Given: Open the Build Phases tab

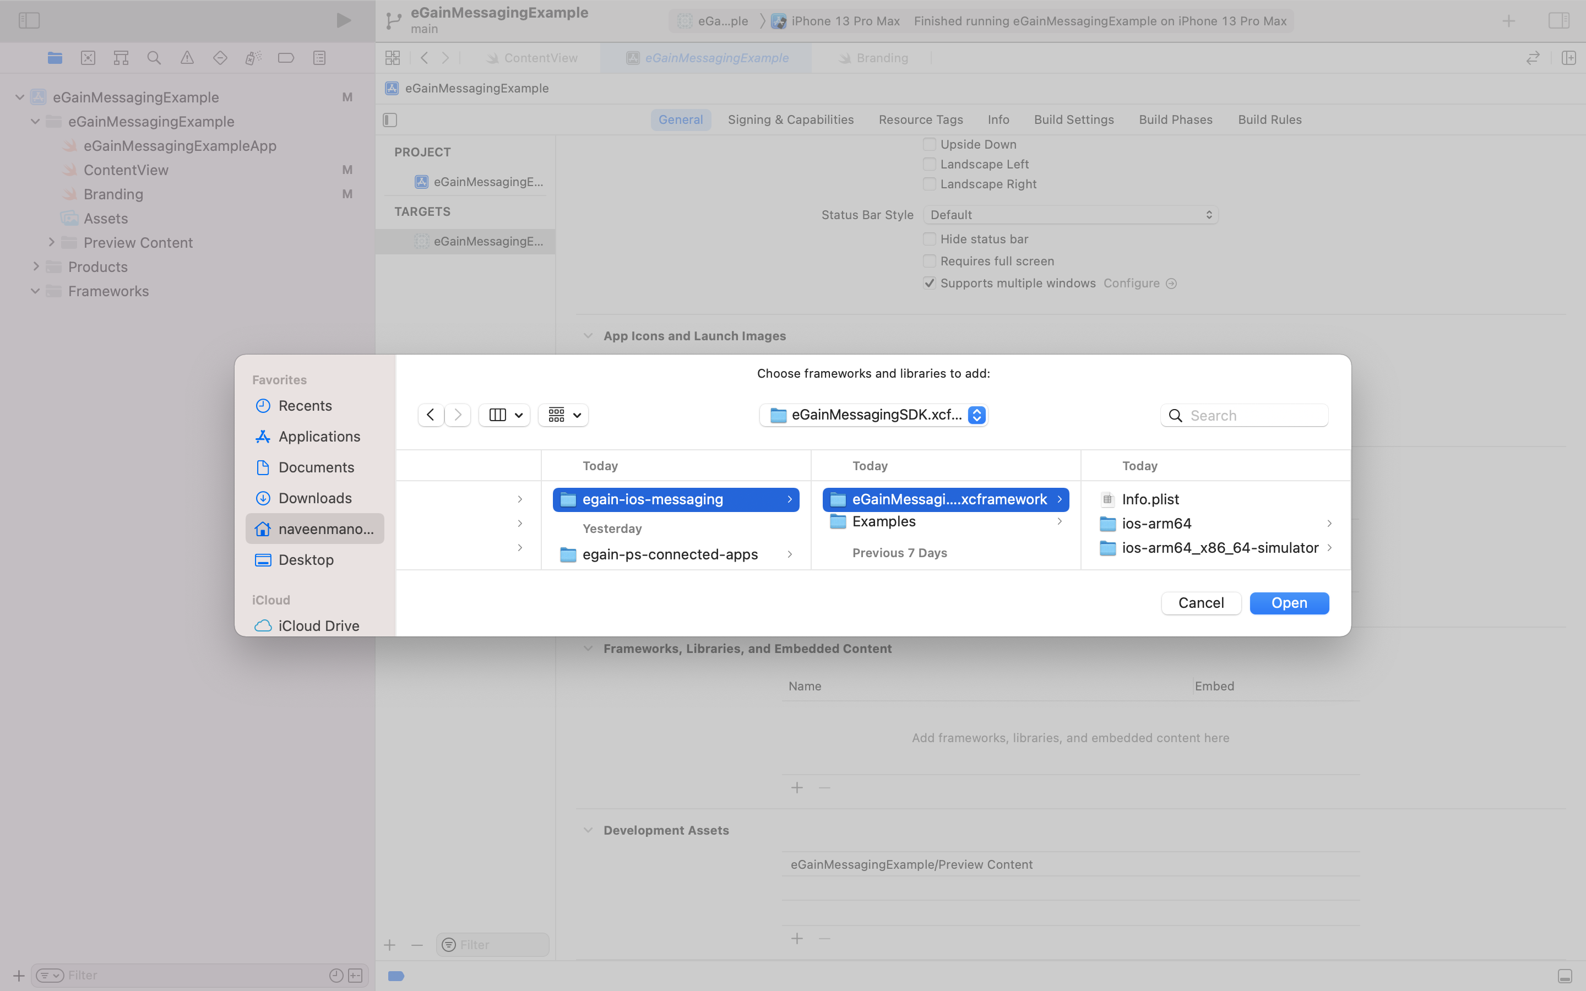Looking at the screenshot, I should click(1176, 120).
